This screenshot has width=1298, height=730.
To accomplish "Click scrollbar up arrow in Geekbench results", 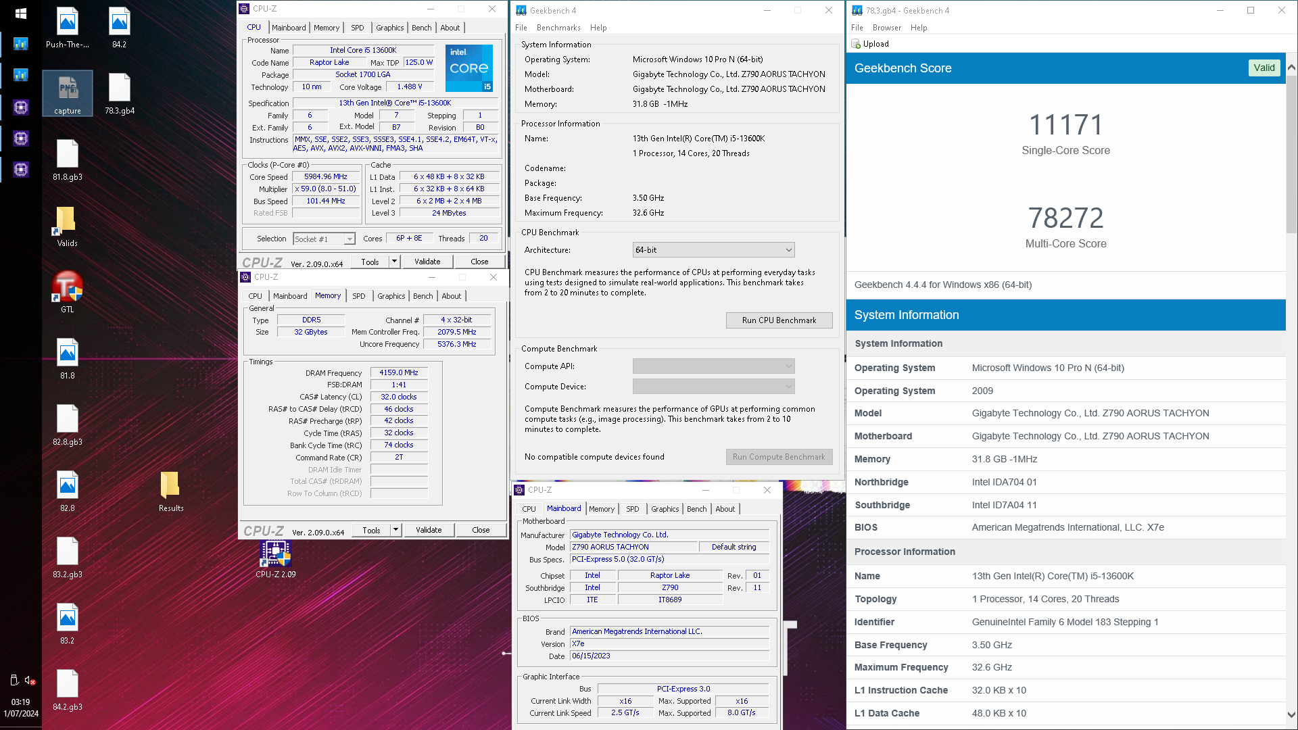I will (1291, 68).
